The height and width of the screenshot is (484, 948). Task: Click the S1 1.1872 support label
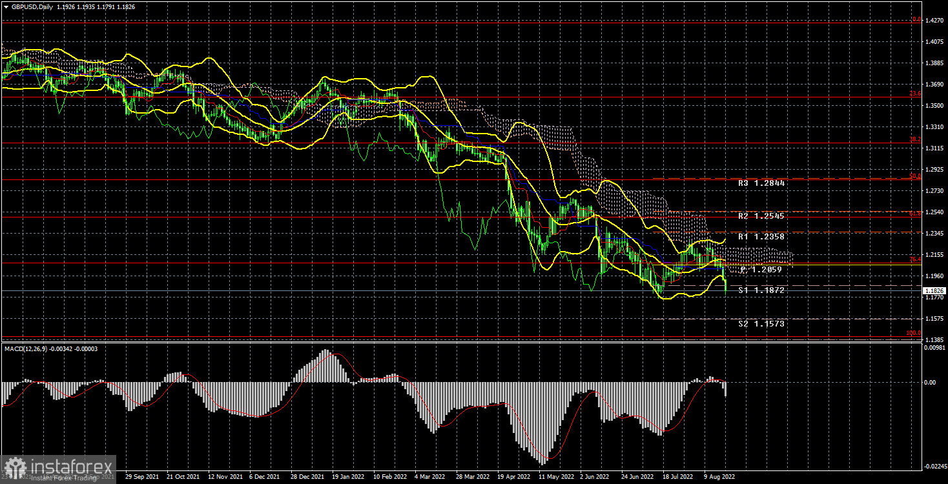(761, 291)
